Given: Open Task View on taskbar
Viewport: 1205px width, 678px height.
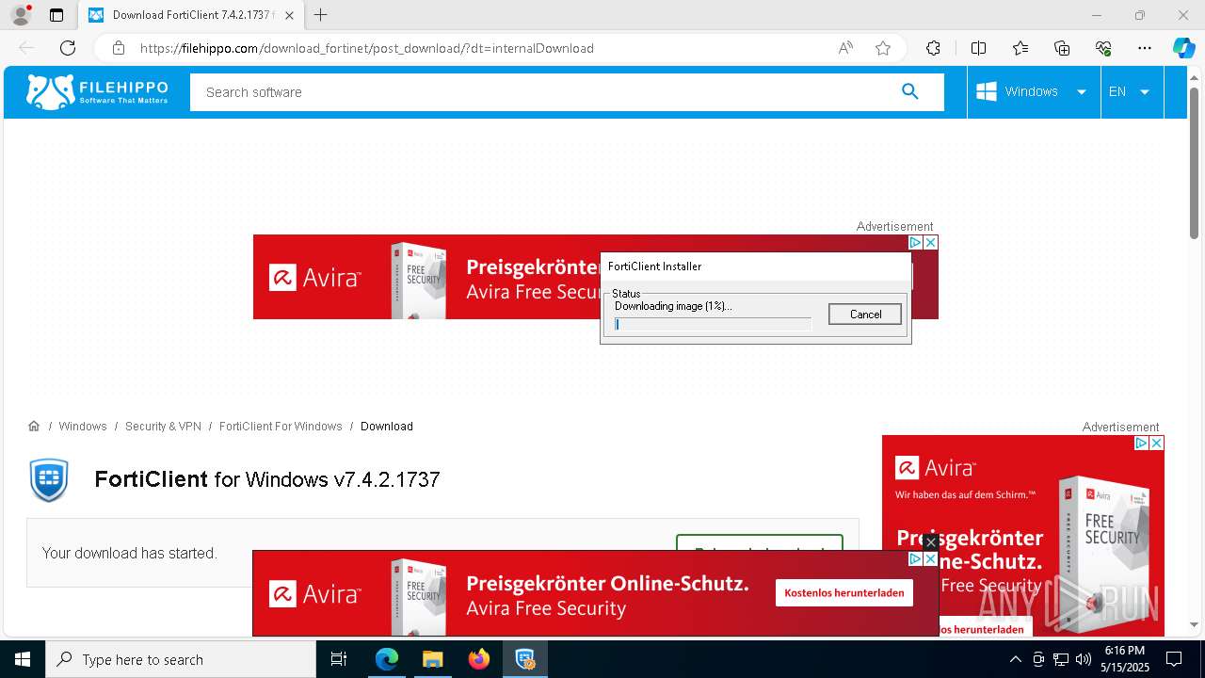Looking at the screenshot, I should (x=339, y=659).
